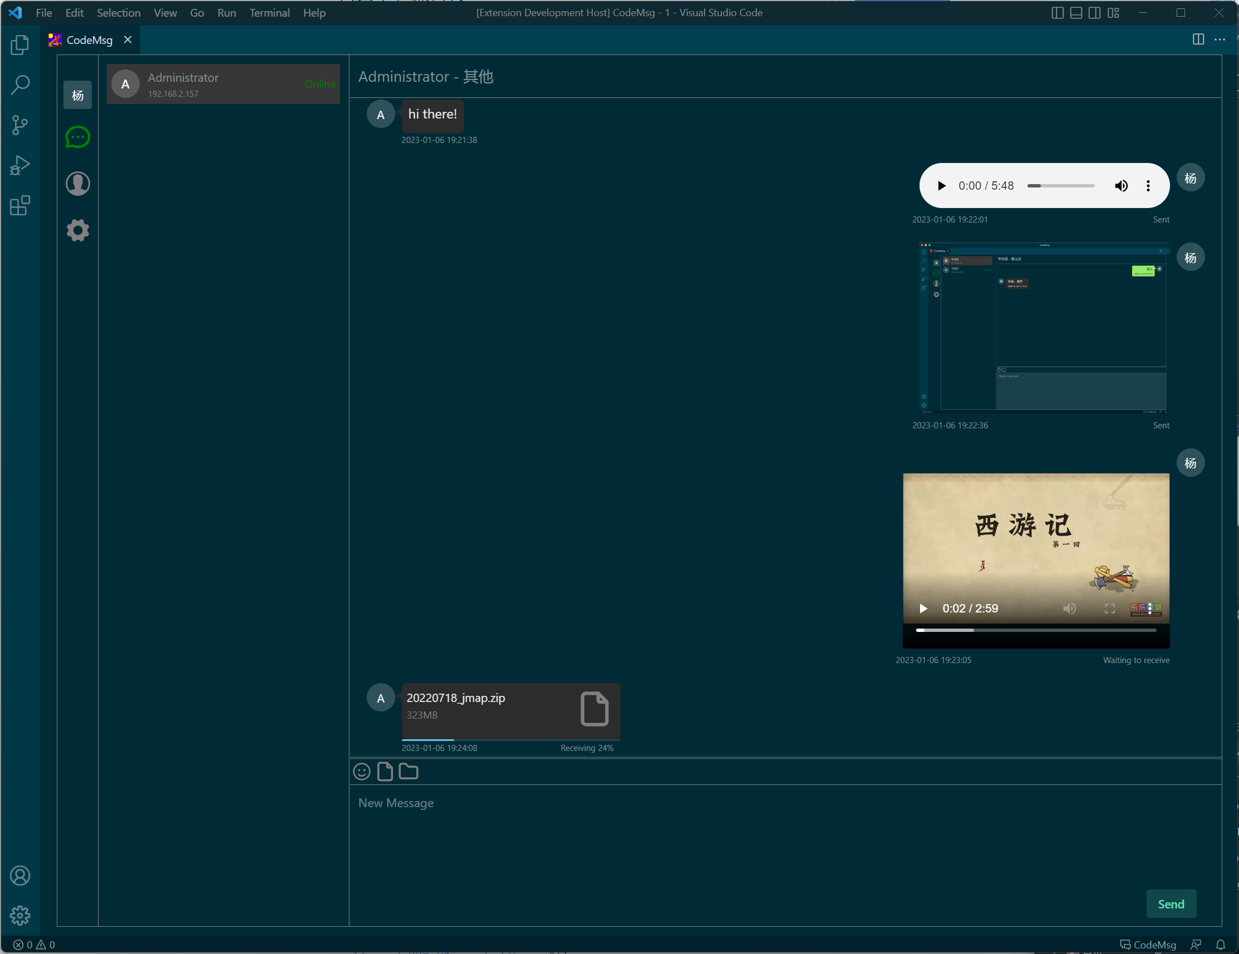The width and height of the screenshot is (1239, 954).
Task: Open the chat messages icon in CodeMsg sidebar
Action: click(x=78, y=137)
